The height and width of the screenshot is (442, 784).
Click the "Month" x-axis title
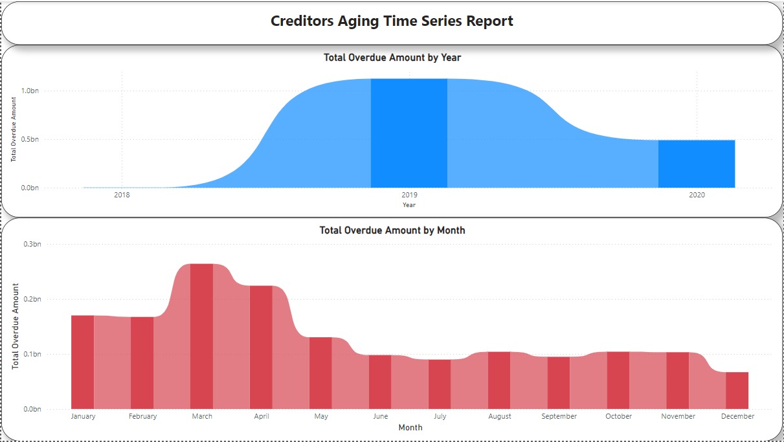coord(410,427)
